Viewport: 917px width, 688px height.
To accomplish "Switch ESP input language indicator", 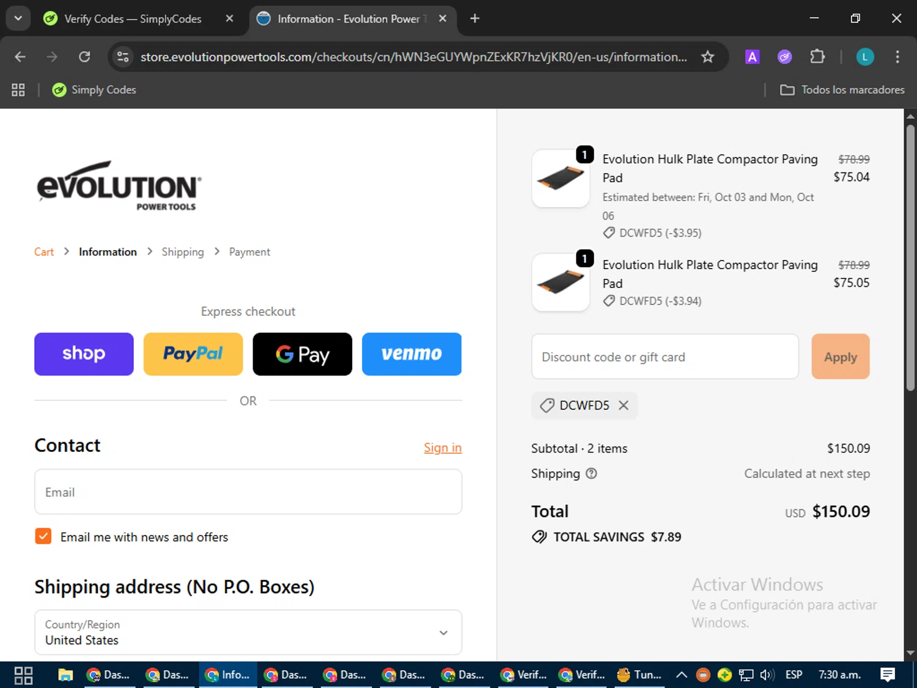I will [x=794, y=675].
